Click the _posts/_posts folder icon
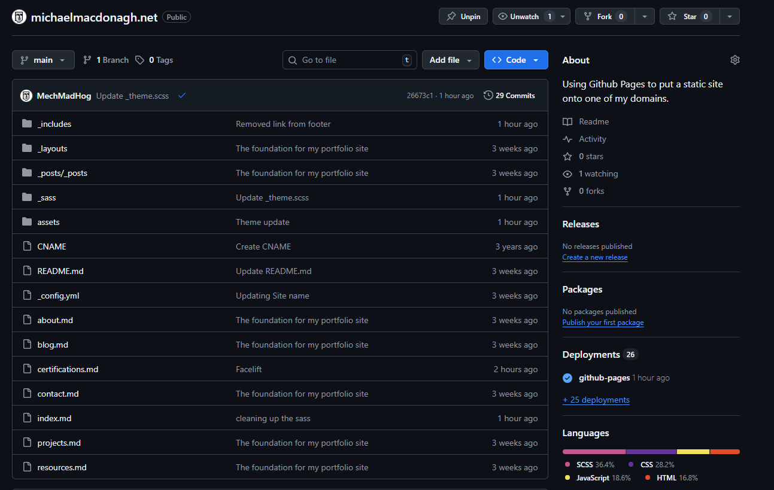 pos(27,173)
